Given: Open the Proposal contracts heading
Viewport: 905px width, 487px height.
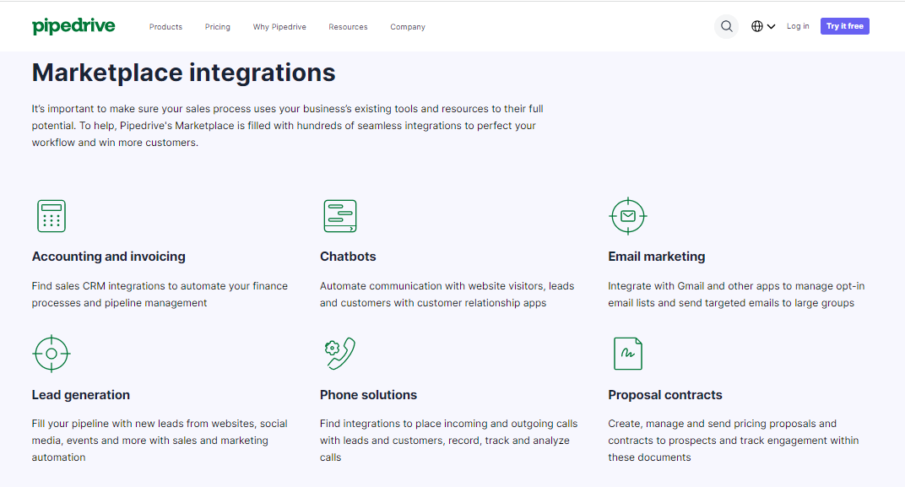Looking at the screenshot, I should pos(665,395).
